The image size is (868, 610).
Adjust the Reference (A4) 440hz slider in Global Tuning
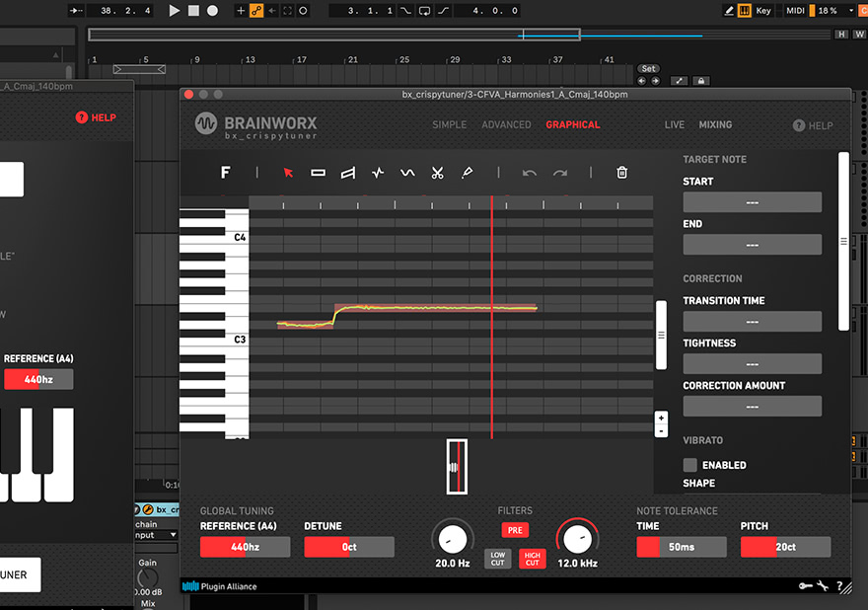pyautogui.click(x=245, y=547)
